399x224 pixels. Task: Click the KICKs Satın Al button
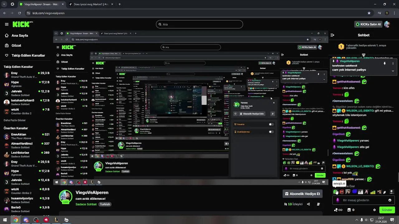(x=368, y=24)
